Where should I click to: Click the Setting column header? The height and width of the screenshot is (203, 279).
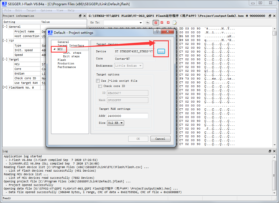coord(21,22)
